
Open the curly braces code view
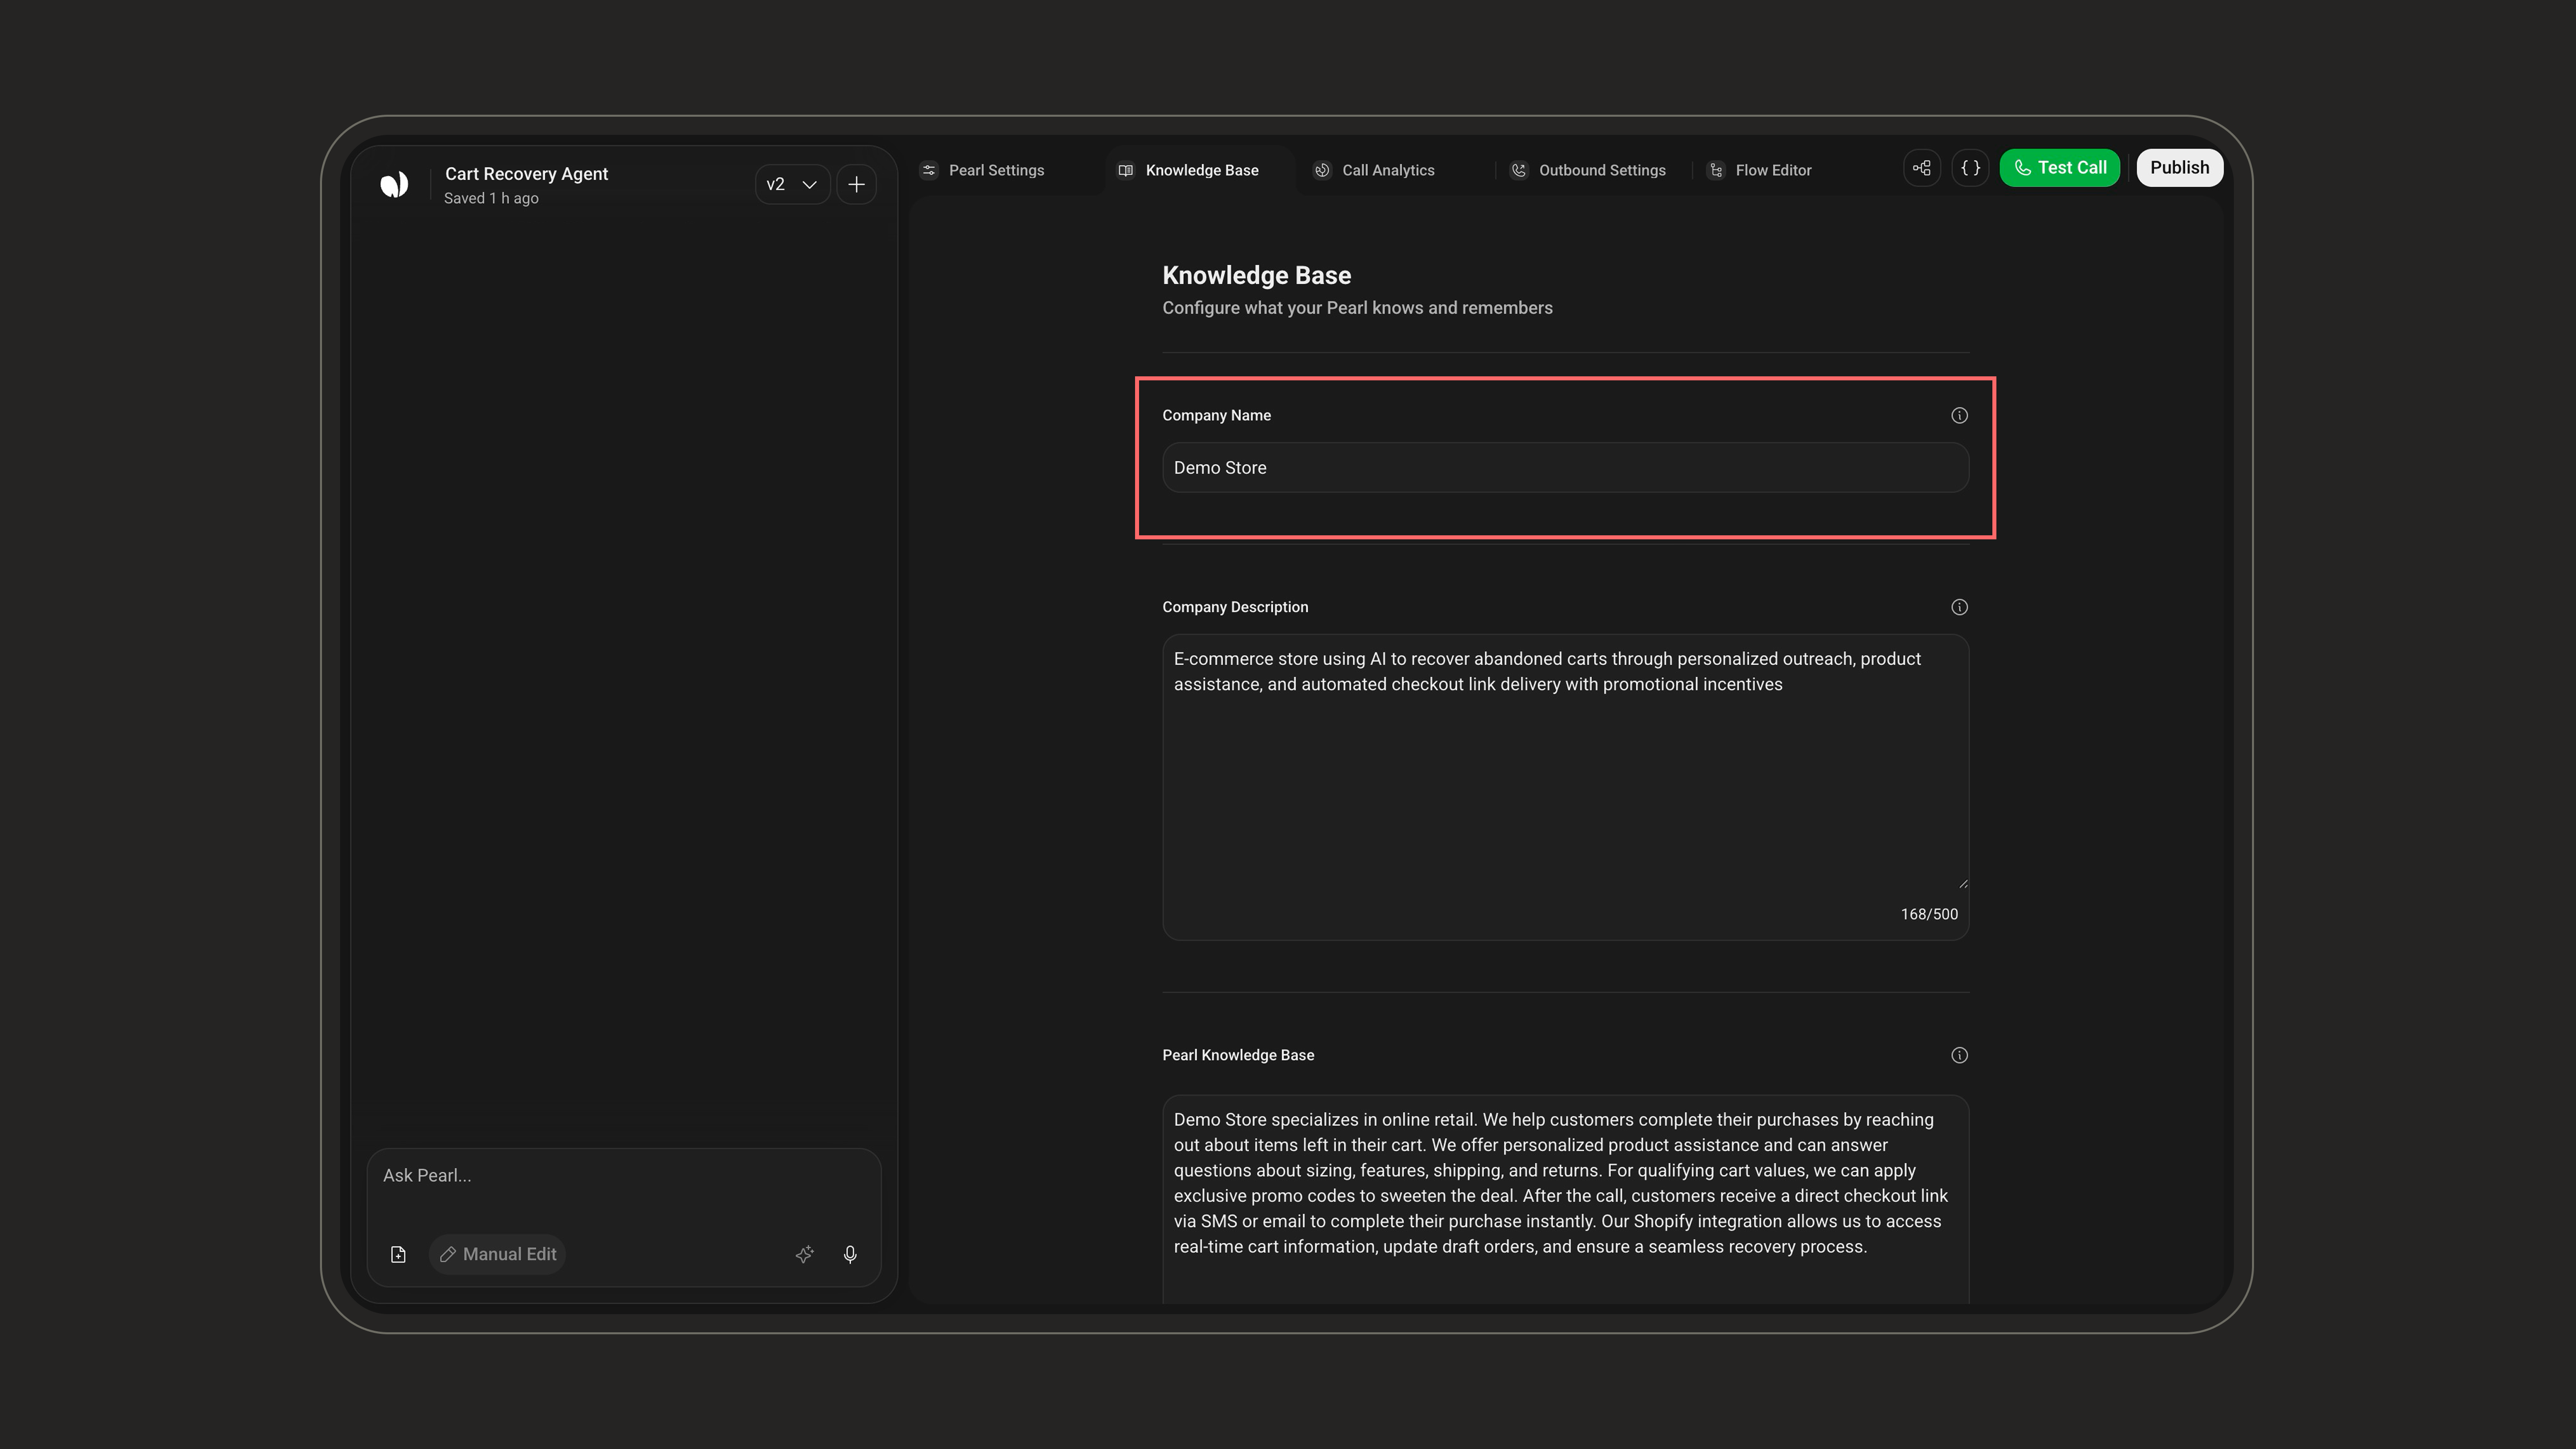[1970, 168]
